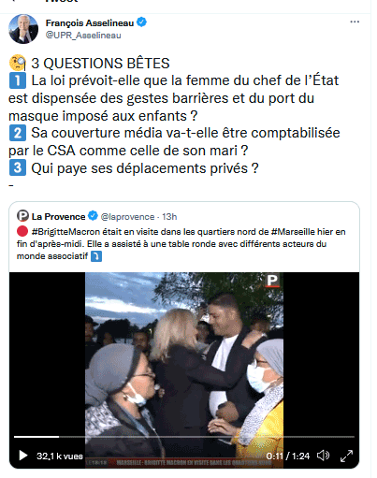Open the three-dot more options menu
This screenshot has height=478, width=377.
pos(355,22)
